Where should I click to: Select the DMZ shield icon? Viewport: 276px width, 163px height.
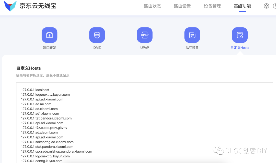[x=97, y=35]
